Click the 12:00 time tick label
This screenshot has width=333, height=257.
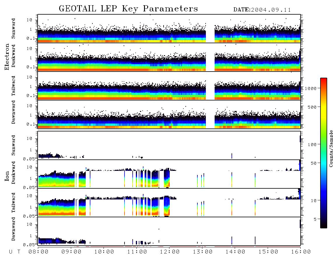click(170, 252)
